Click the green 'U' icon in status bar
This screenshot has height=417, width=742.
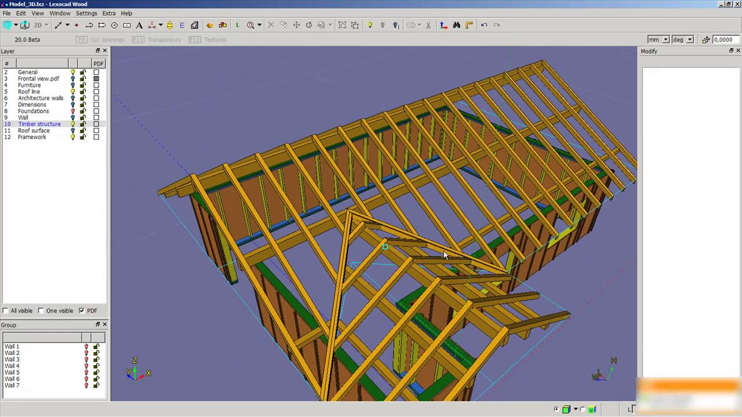click(592, 409)
